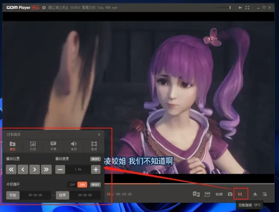Screen dimensions: 279x212
Task: Set the loop start with the 开始 button
Action: tap(13, 195)
